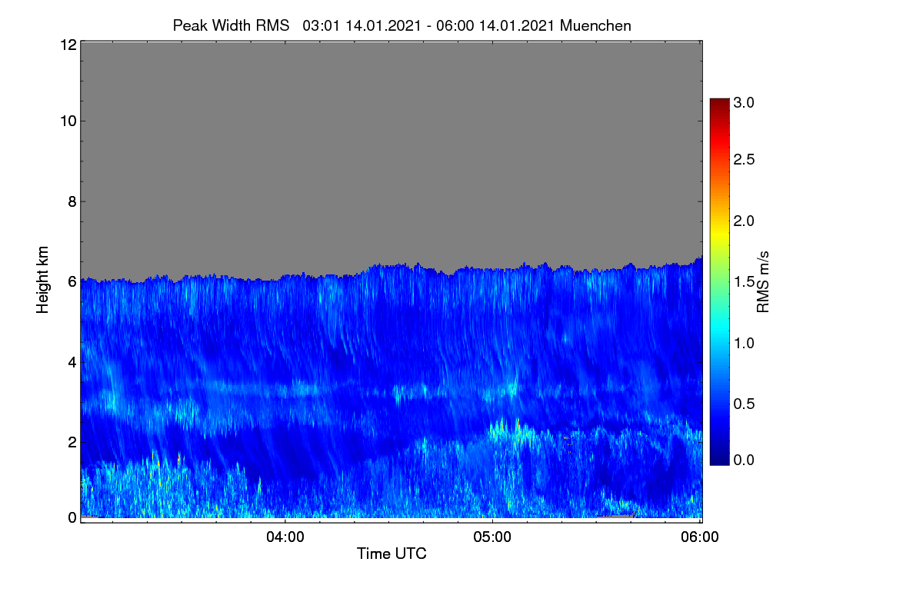The height and width of the screenshot is (615, 923).
Task: Click the 'RMS m/s' colorbar label
Action: click(762, 281)
